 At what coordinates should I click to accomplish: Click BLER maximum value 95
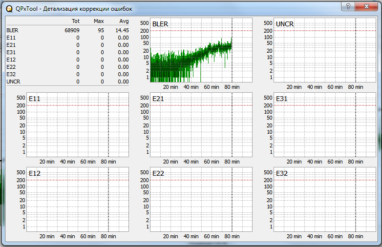tap(101, 30)
